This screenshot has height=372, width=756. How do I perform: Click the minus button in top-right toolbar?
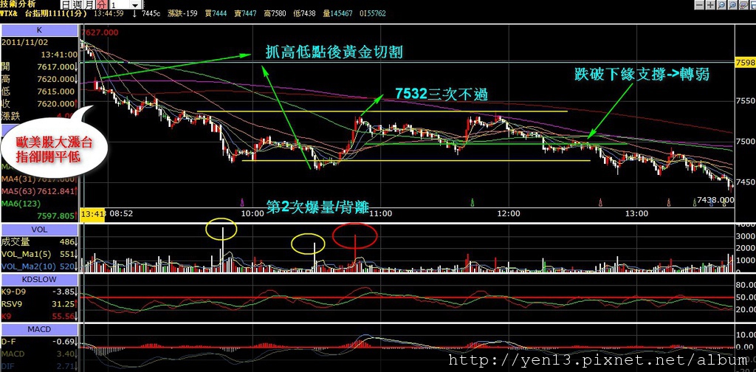click(700, 5)
